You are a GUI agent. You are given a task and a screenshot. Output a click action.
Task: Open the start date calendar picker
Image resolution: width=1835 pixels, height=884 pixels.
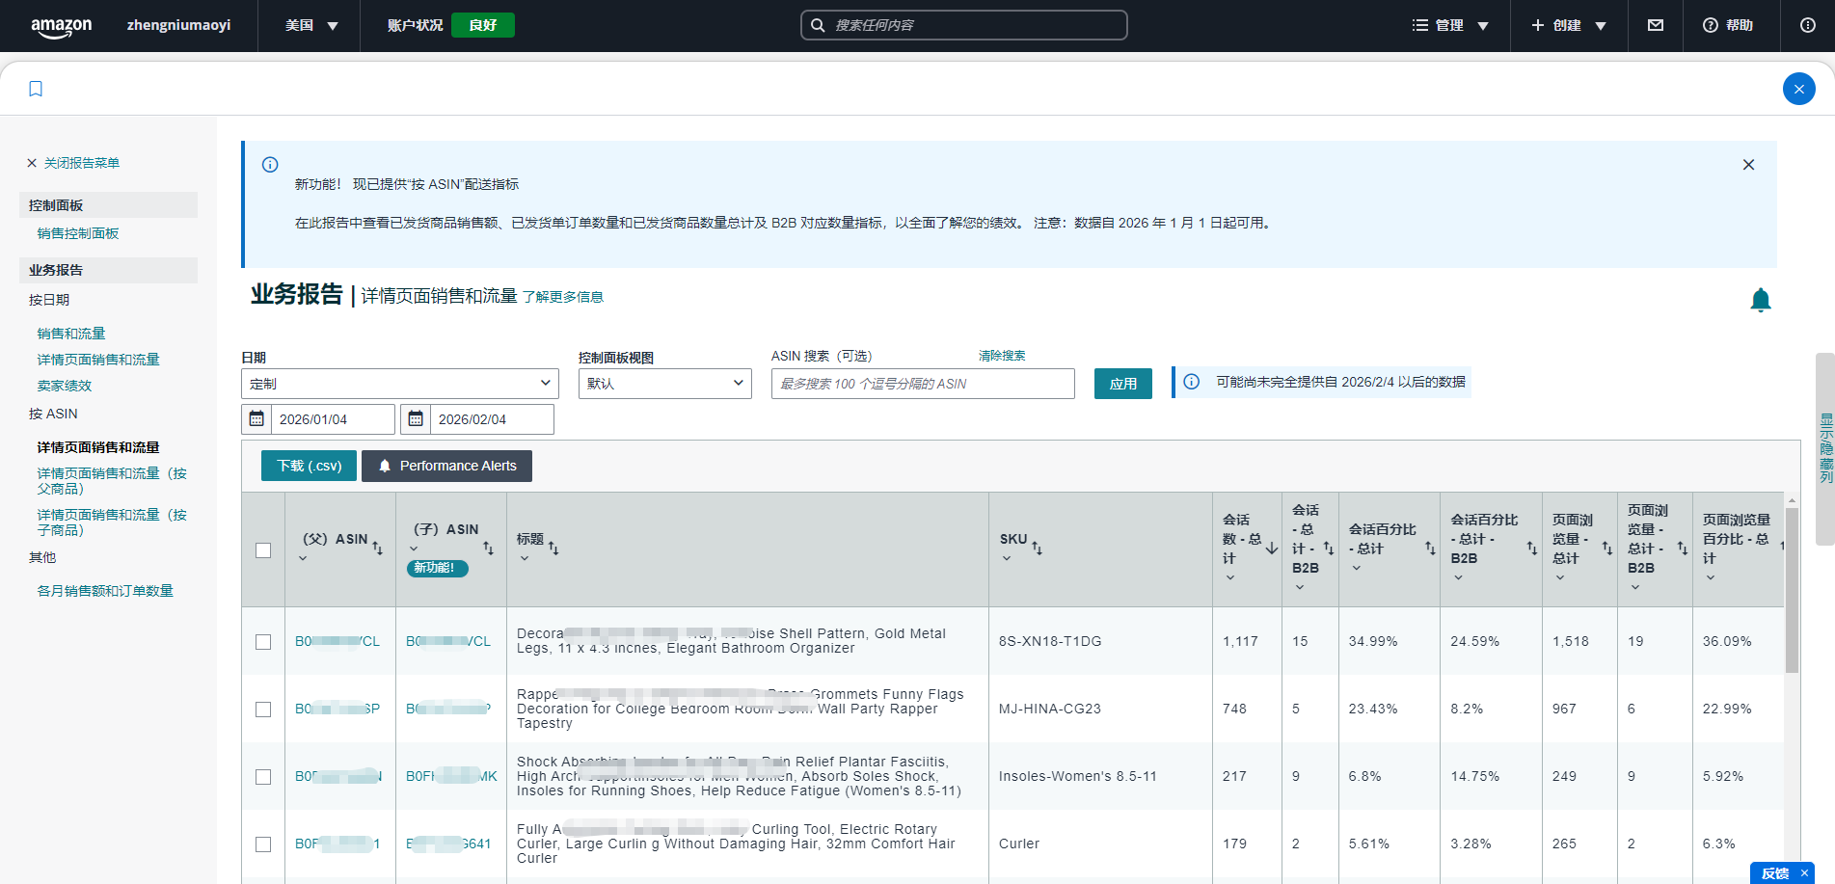click(256, 419)
